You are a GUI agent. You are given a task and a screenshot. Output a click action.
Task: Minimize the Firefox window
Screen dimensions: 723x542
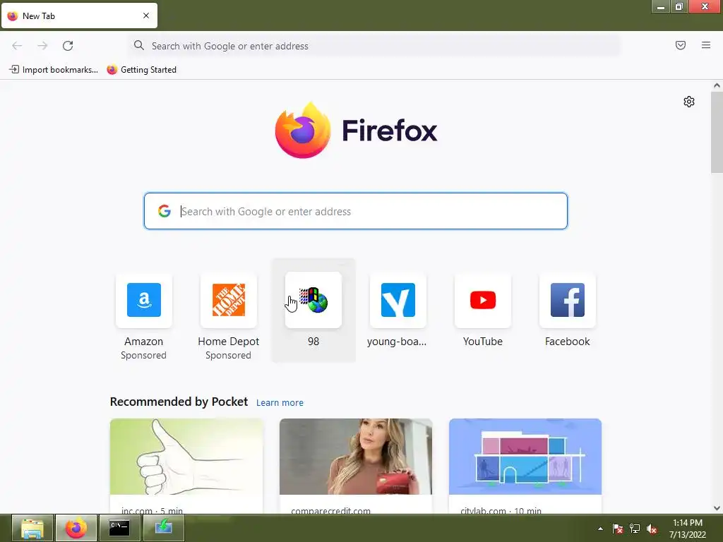661,6
